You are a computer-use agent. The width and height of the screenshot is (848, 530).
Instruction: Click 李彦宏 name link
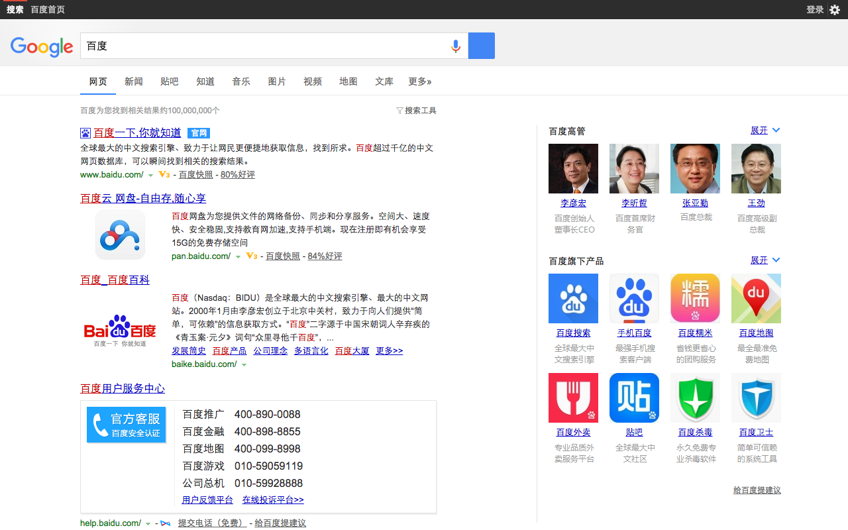(x=573, y=203)
